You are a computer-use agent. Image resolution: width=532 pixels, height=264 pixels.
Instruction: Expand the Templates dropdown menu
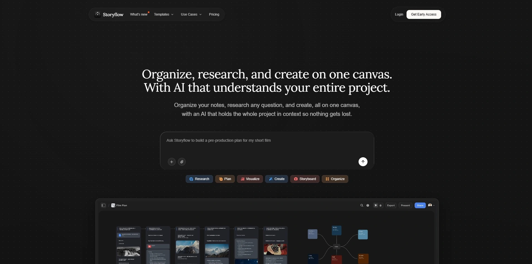tap(164, 14)
